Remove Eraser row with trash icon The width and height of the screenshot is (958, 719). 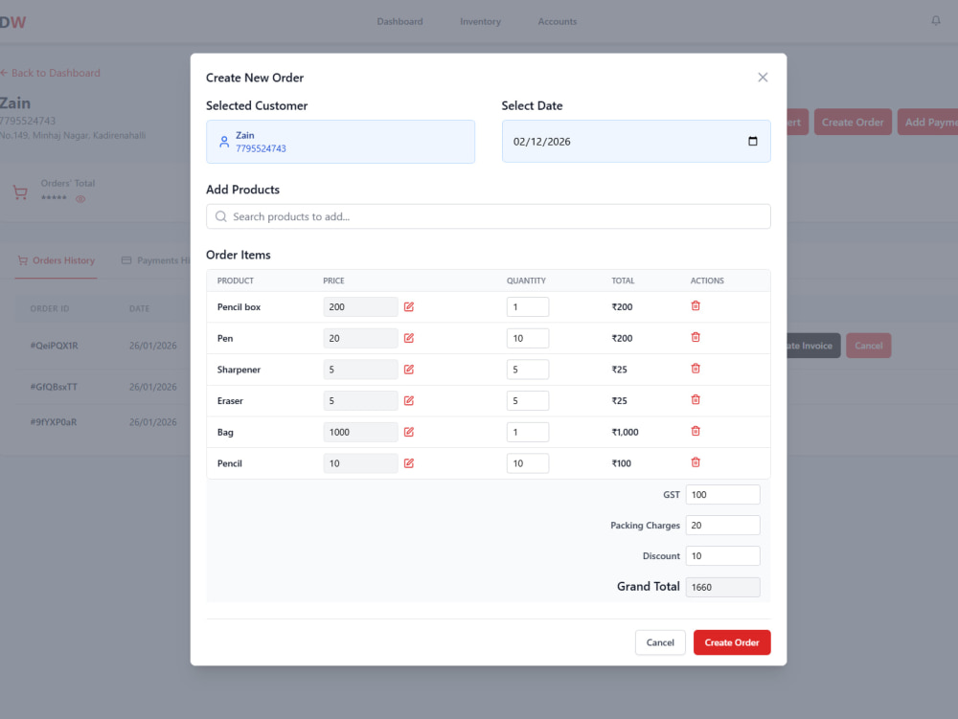coord(696,400)
